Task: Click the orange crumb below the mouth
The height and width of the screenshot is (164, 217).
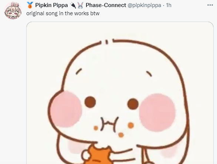Action: (121, 135)
